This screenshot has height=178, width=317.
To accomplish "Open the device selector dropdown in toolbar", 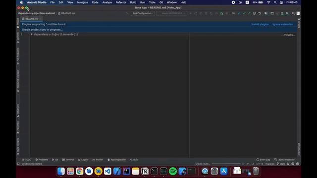I will pos(171,13).
